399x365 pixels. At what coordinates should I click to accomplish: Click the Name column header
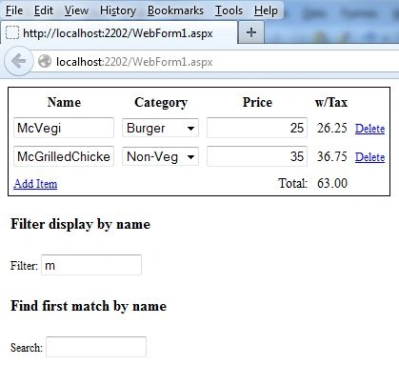64,102
